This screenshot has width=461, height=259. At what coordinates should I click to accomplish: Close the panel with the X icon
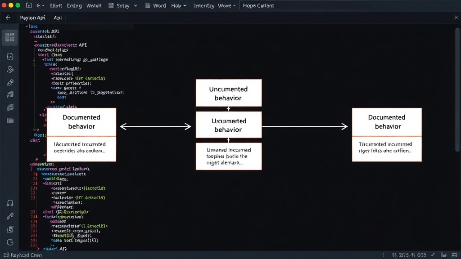click(456, 18)
